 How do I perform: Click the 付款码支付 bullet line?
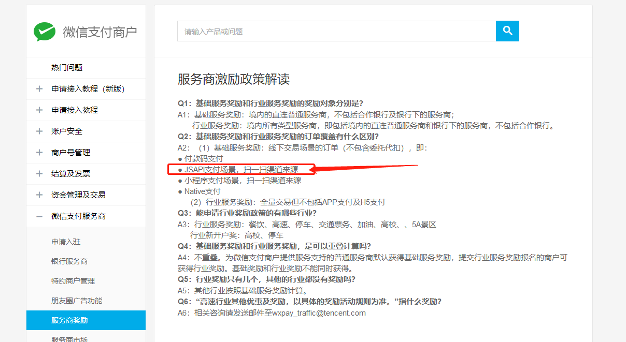point(201,158)
